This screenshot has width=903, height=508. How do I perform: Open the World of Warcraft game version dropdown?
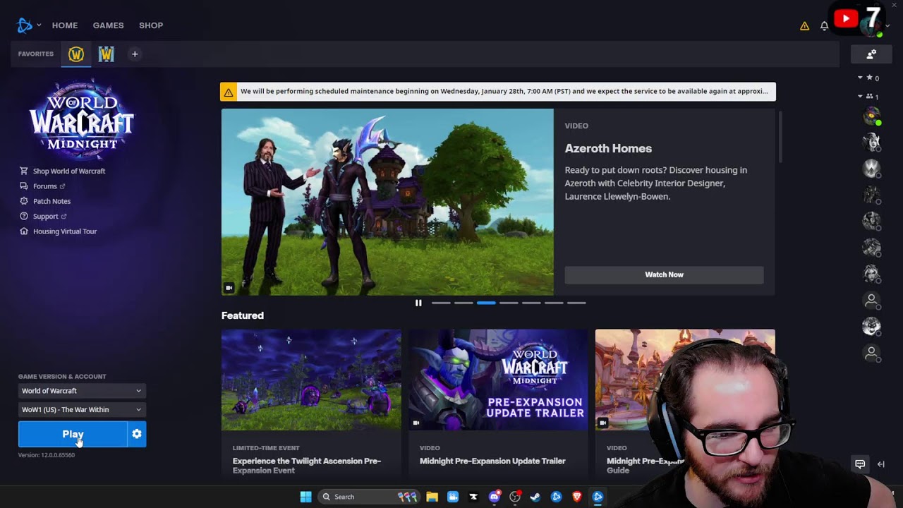[82, 391]
